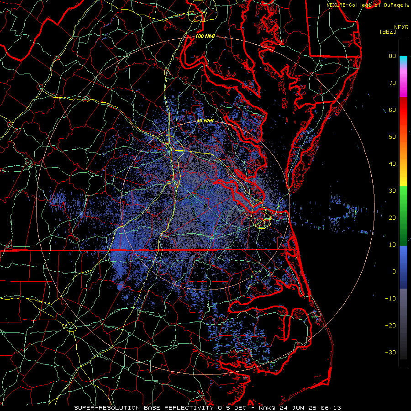
Task: Click the 40 dBZ scale value
Action: click(392, 164)
